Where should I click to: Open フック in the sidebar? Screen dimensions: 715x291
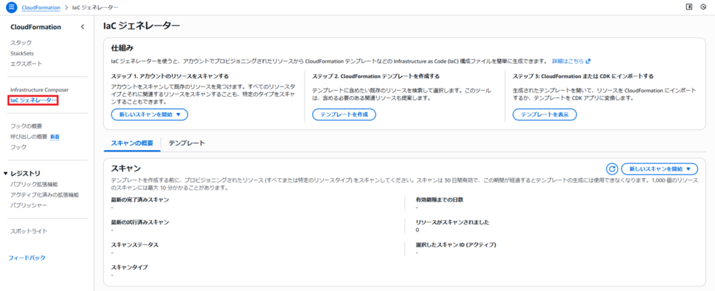click(18, 147)
